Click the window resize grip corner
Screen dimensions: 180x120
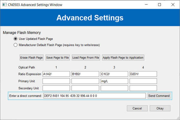178,118
